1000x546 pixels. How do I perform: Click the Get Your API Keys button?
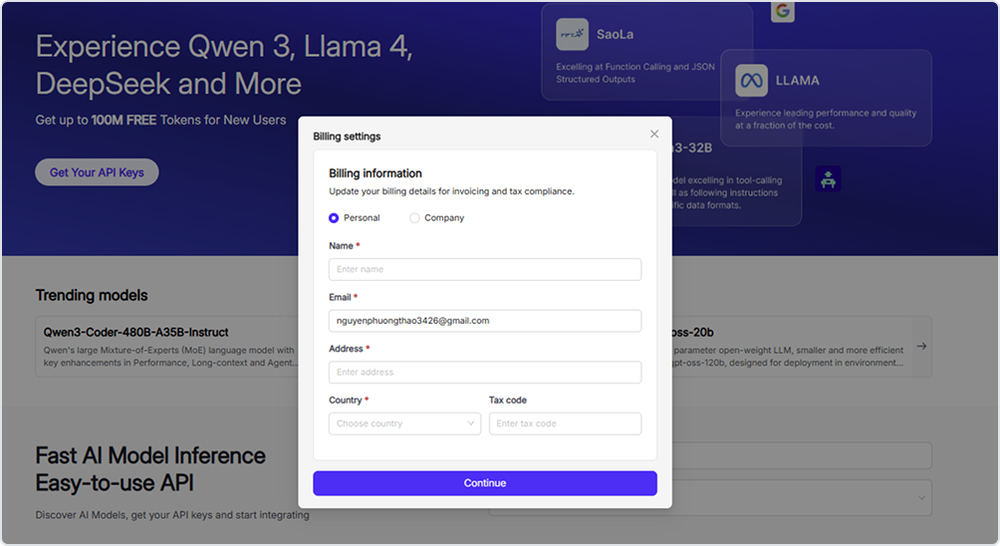(97, 172)
